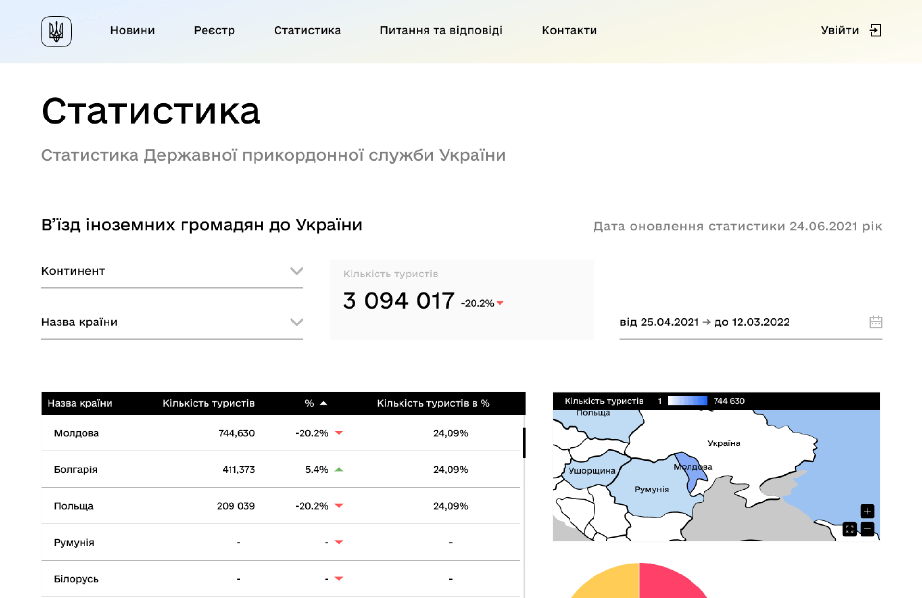Zoom out the map with minus button

click(x=867, y=529)
